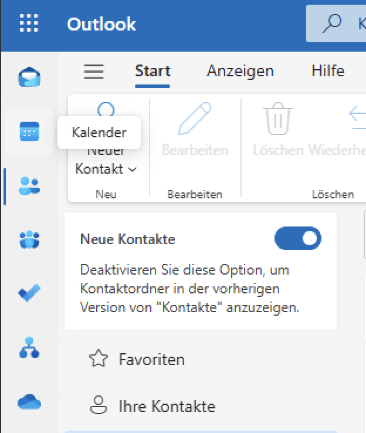
Task: Open the Groups sidebar icon
Action: pyautogui.click(x=29, y=239)
